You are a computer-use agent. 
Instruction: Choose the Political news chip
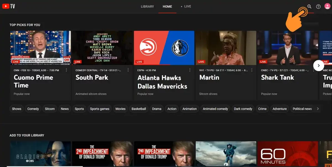302,109
